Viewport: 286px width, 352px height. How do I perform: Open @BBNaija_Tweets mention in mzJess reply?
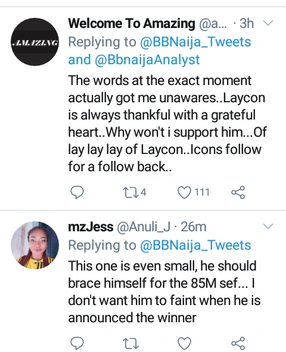[x=195, y=246]
